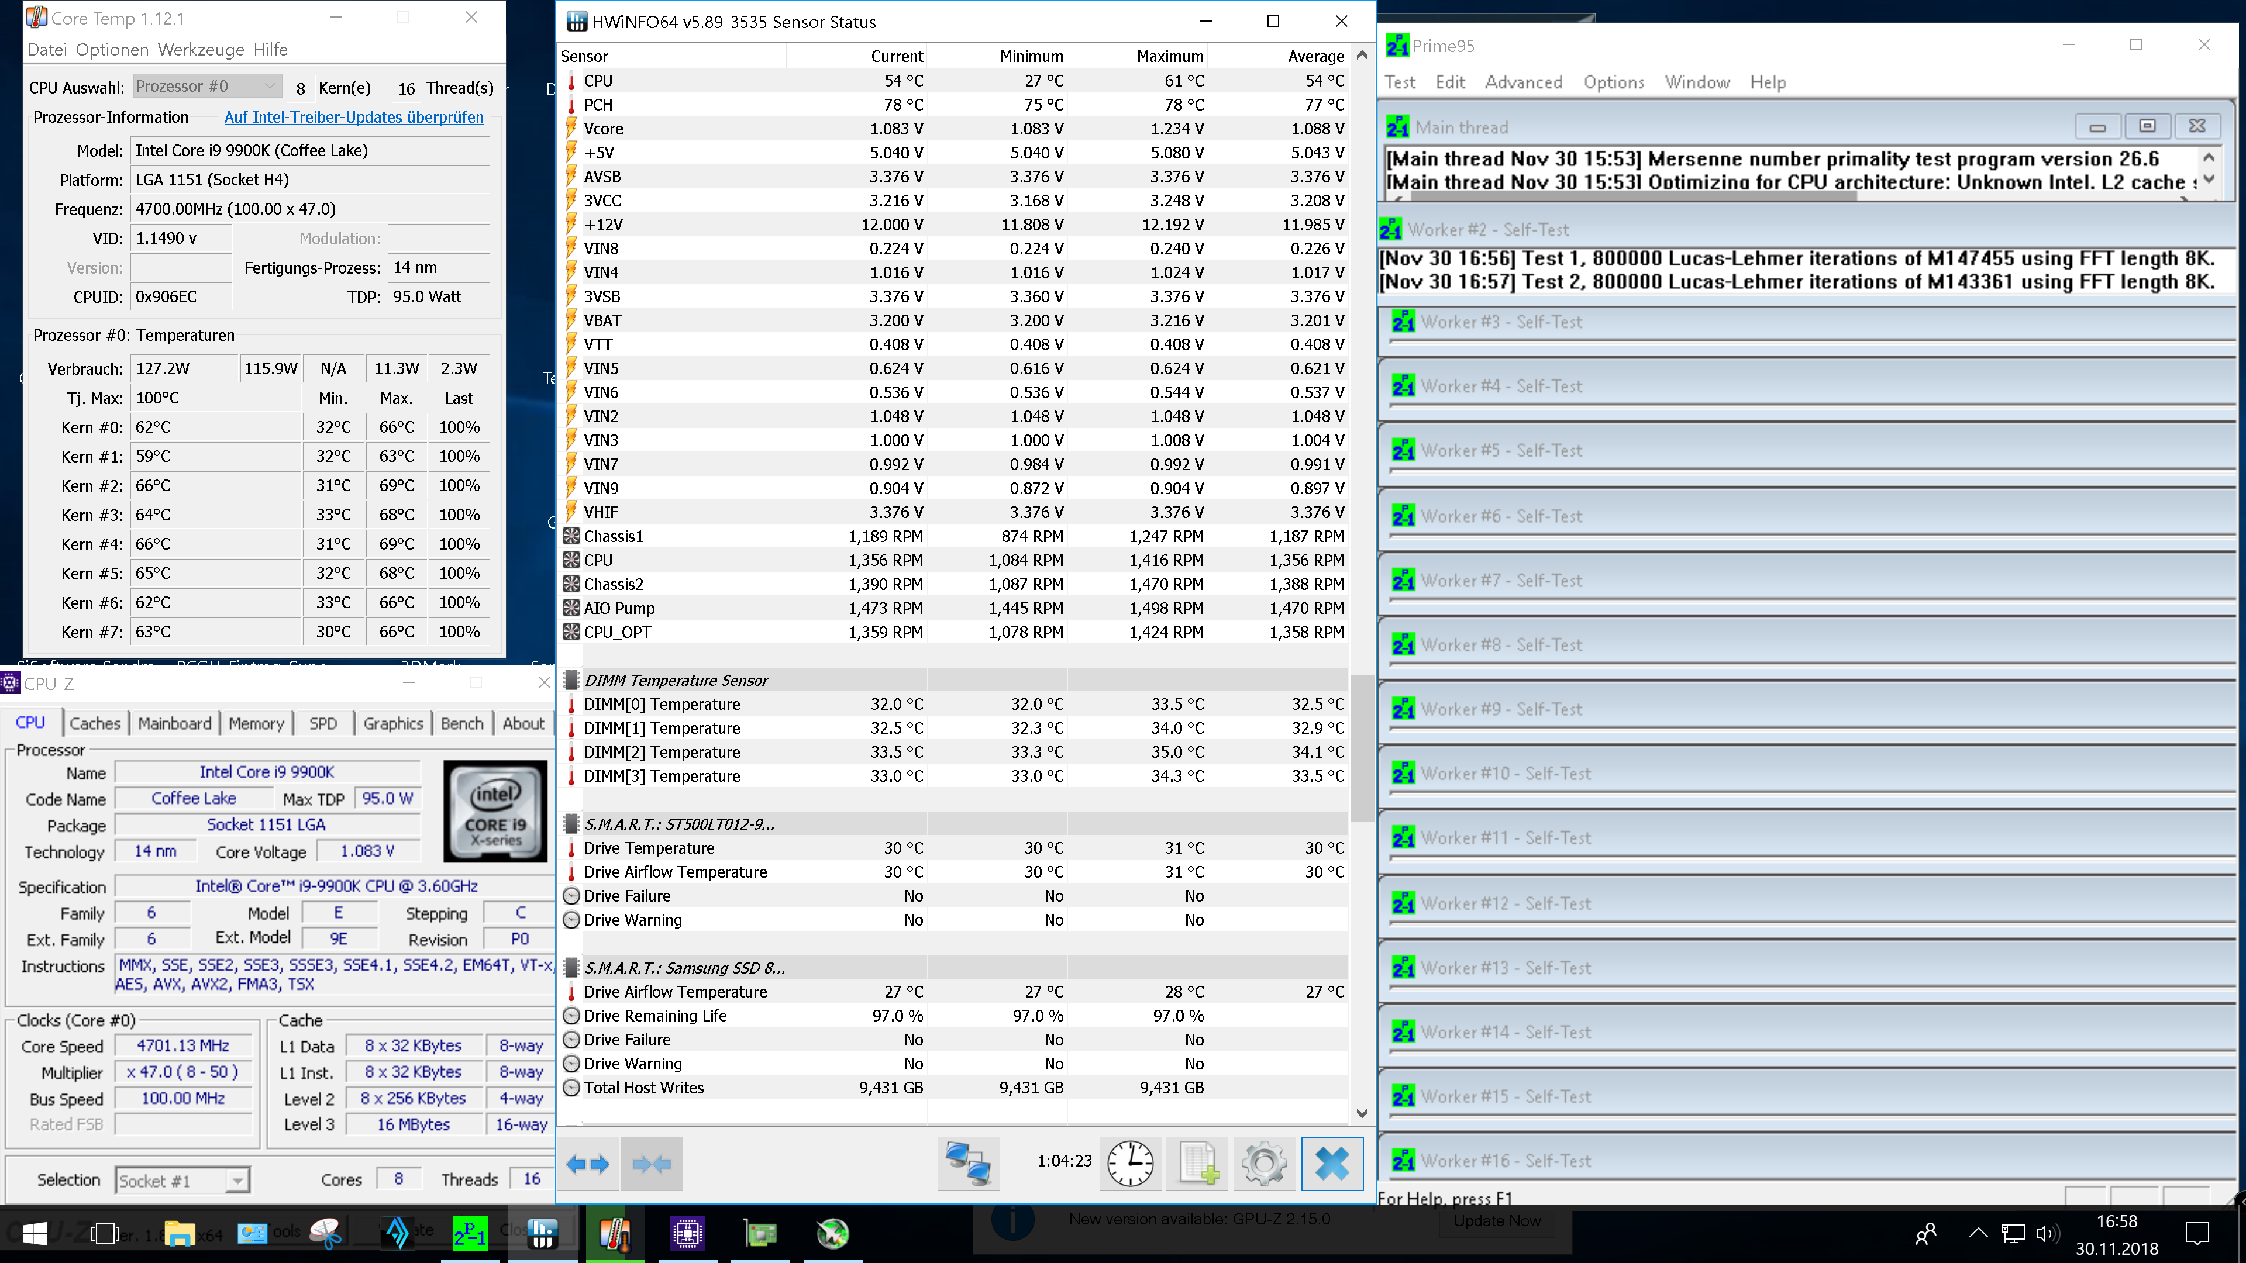2246x1263 pixels.
Task: Click the Minimum column header in HWiNFO
Action: (997, 56)
